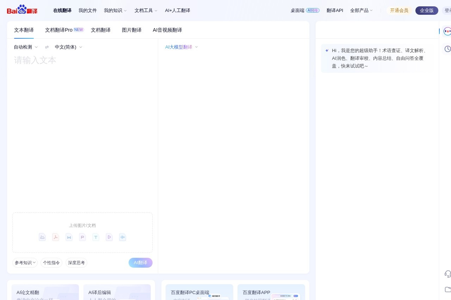
Task: Open 我的文件 in top navigation
Action: [88, 11]
